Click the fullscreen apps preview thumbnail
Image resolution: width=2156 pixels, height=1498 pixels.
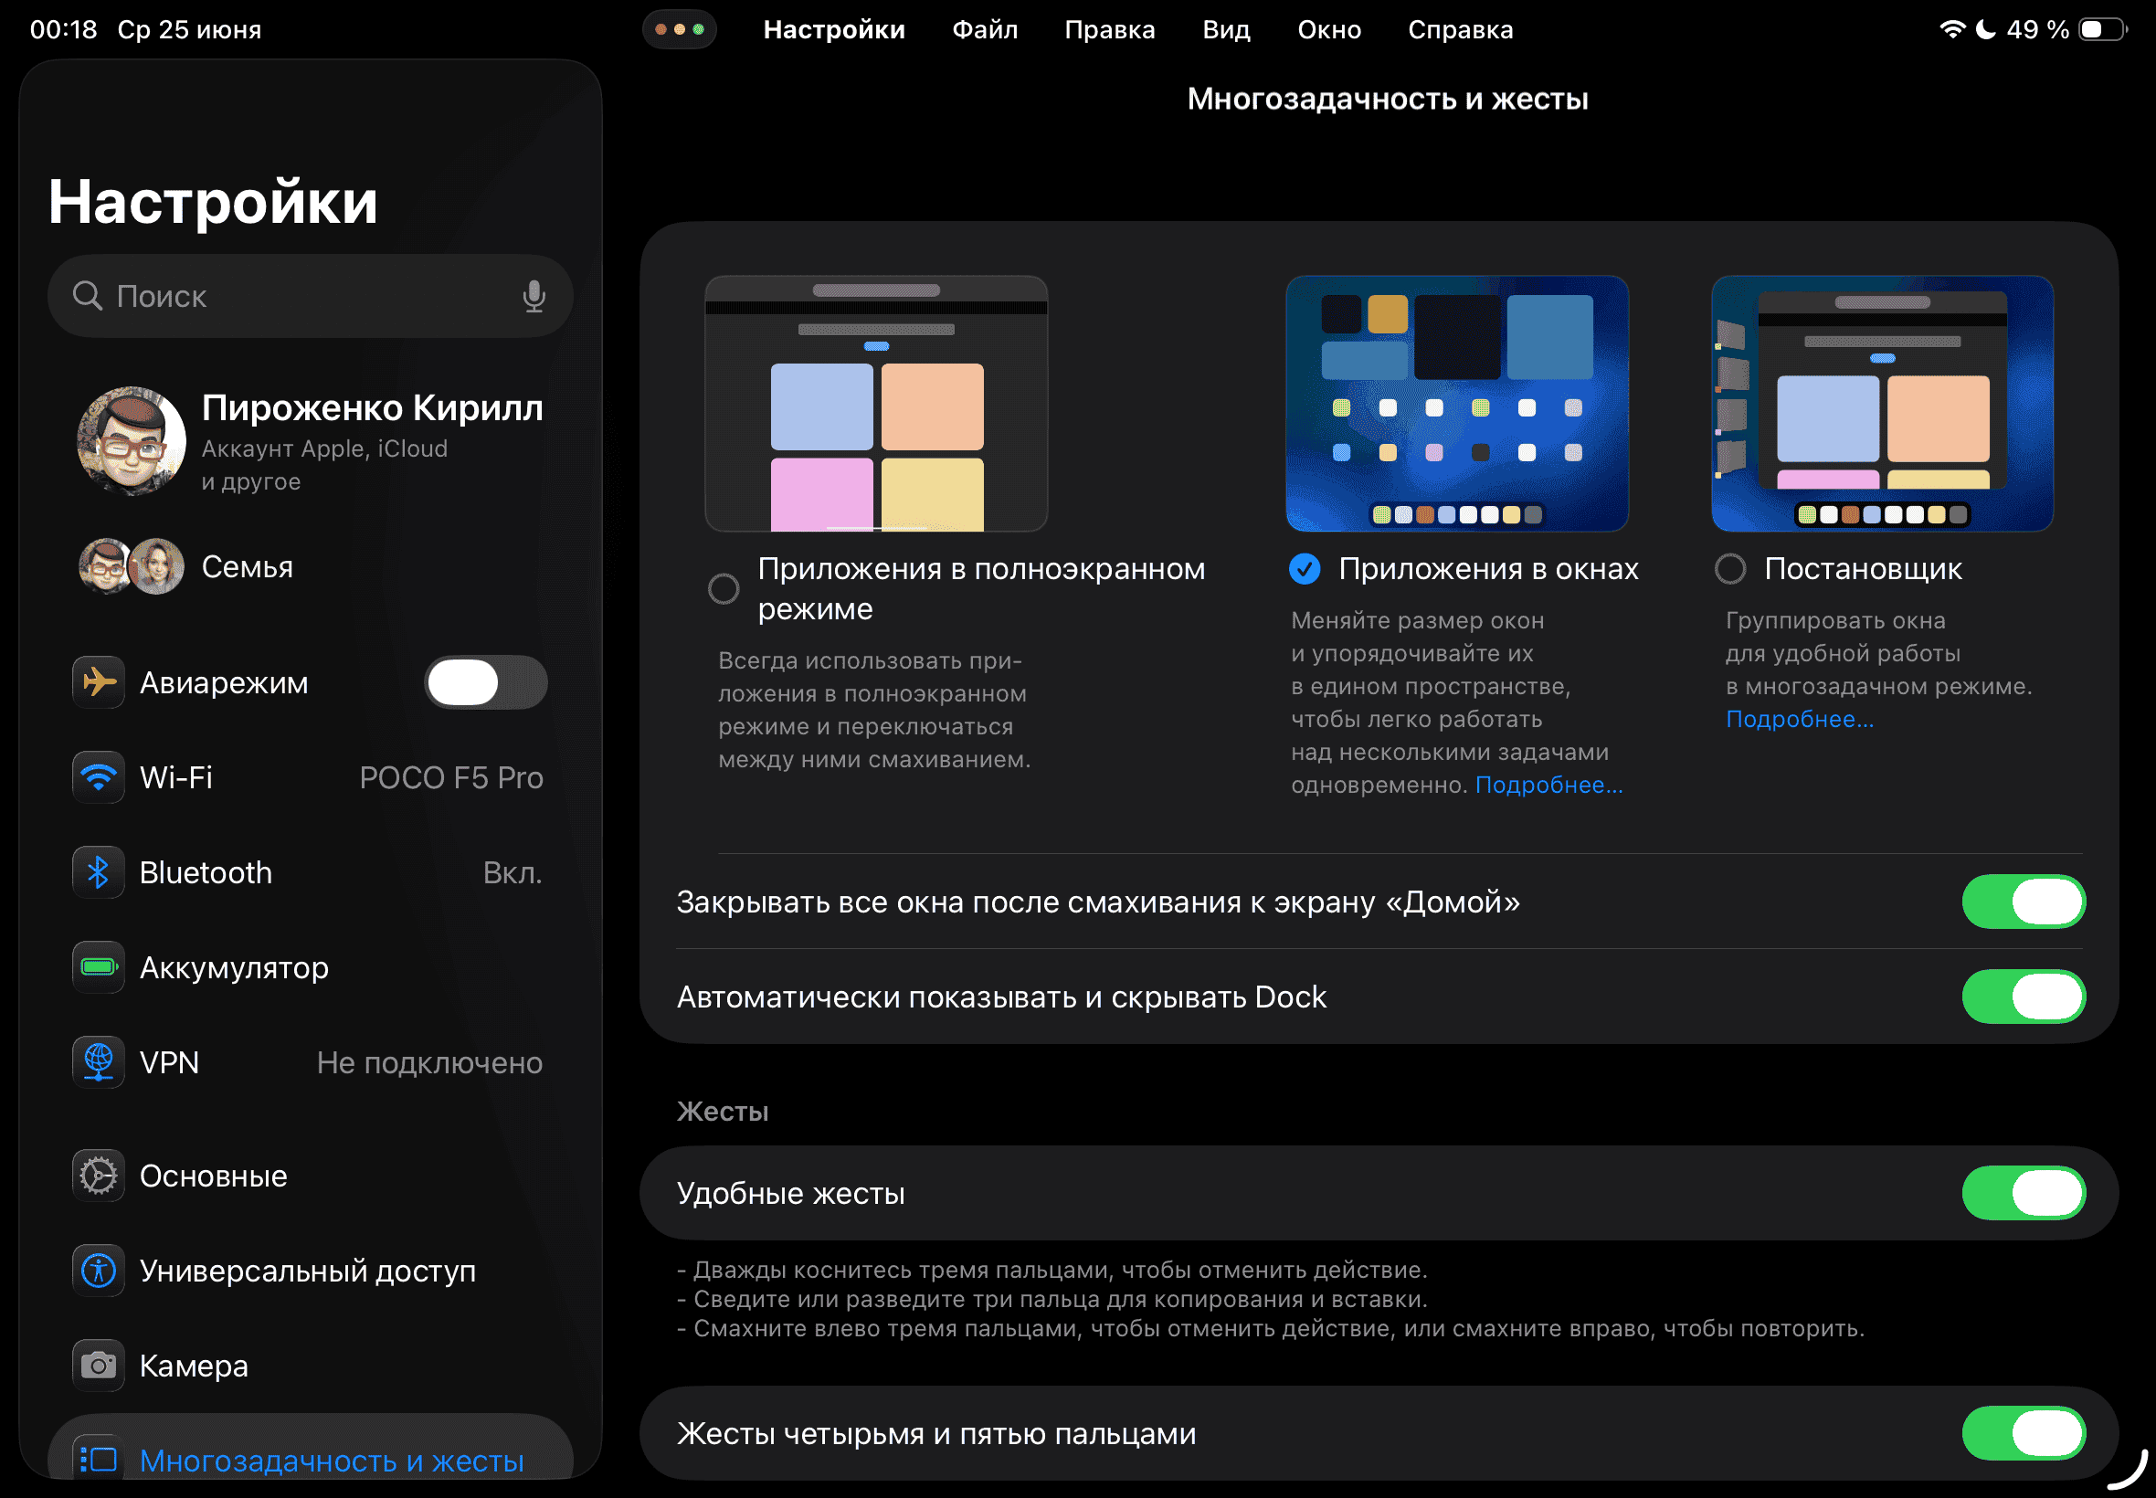pos(876,404)
